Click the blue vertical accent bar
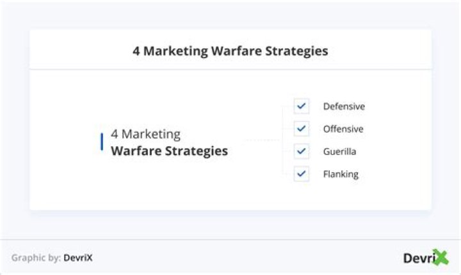 102,142
